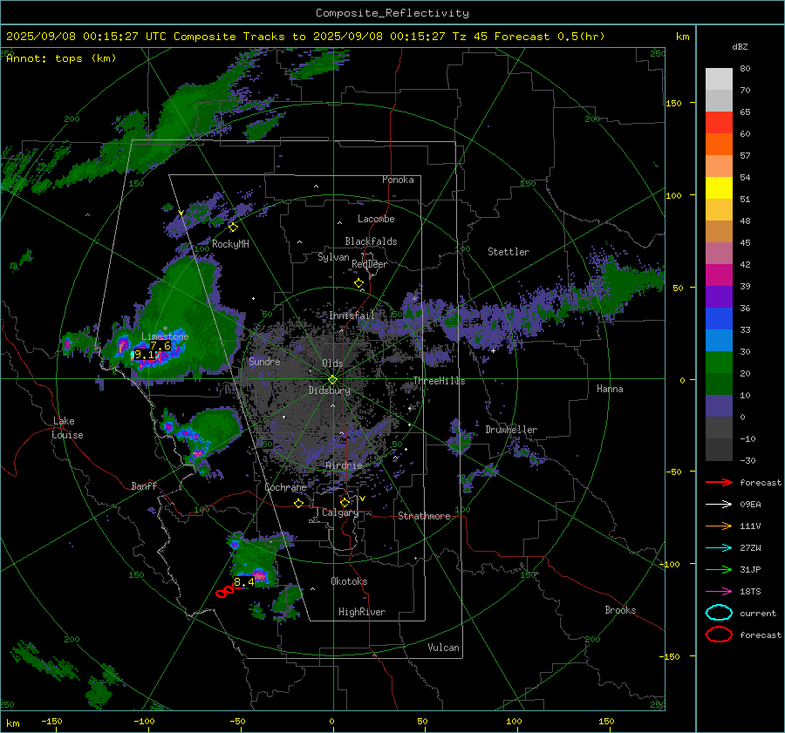Click the Lake Louise label
Image resolution: width=785 pixels, height=733 pixels.
click(67, 428)
